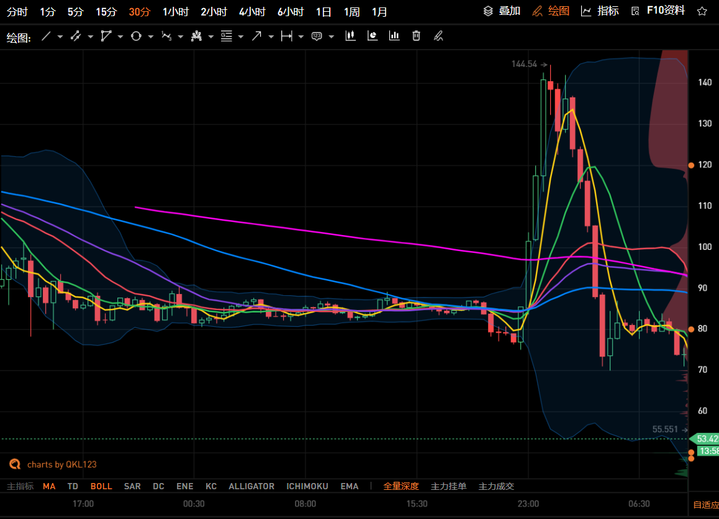Screen dimensions: 719x519
Task: Select the straight line drawing tool
Action: [x=46, y=37]
